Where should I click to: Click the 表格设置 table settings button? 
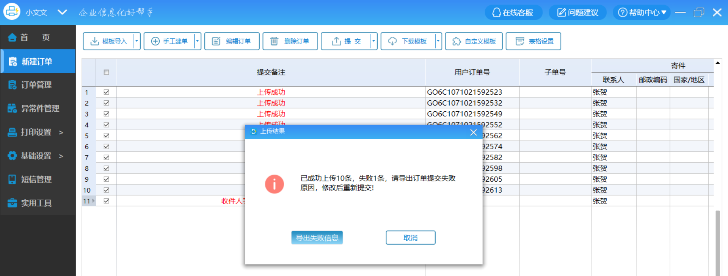pyautogui.click(x=533, y=41)
